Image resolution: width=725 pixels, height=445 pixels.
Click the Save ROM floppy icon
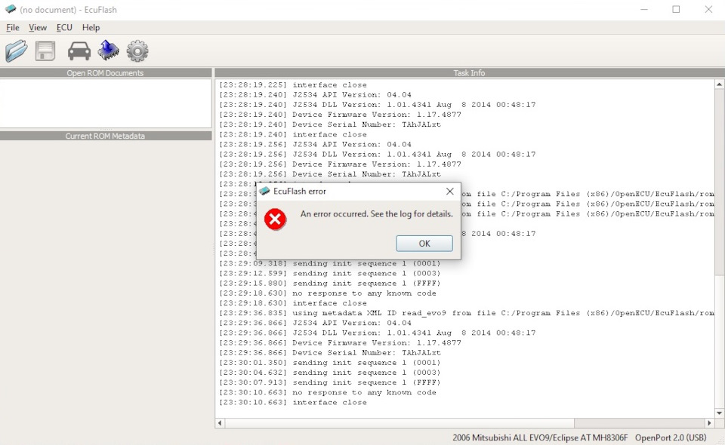[45, 51]
